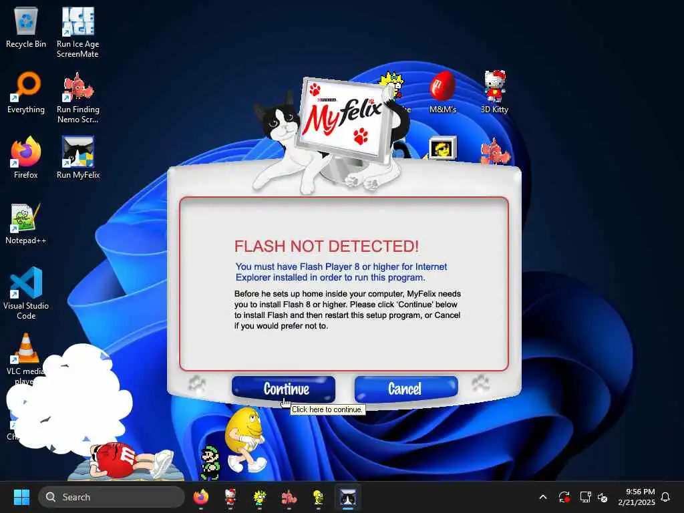Select the Notepad++ desktop shortcut
Viewport: 684px width, 513px height.
point(26,223)
